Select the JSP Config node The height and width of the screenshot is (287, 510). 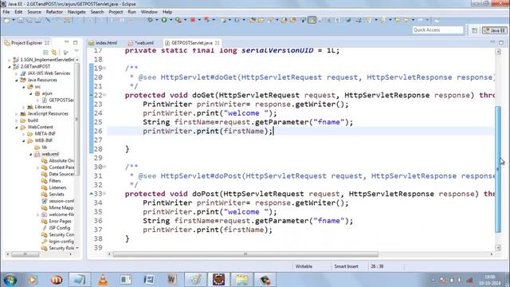(56, 228)
